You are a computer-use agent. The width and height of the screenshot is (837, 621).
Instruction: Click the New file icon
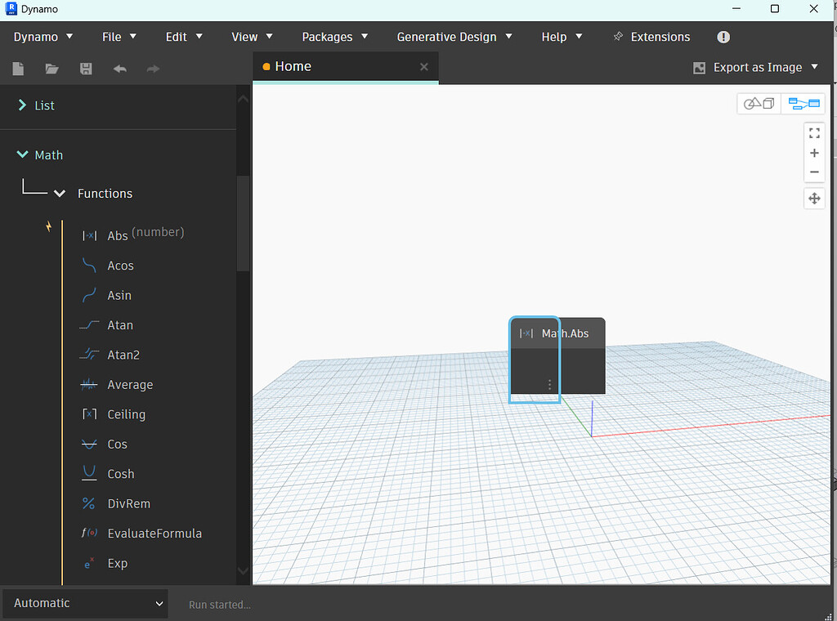[18, 69]
